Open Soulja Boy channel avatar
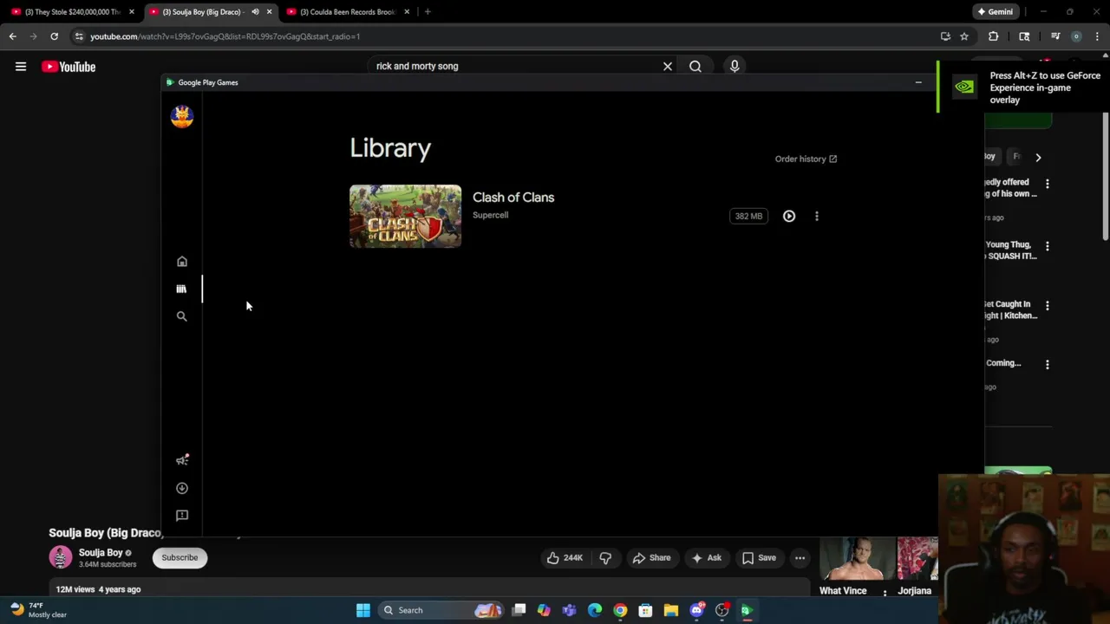1110x624 pixels. pos(61,557)
